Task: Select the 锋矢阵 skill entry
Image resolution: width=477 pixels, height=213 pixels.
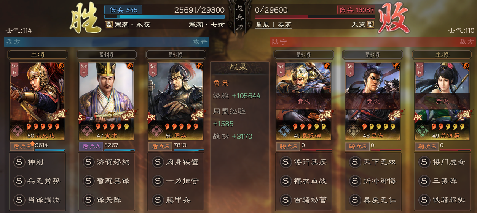Action: 107,200
